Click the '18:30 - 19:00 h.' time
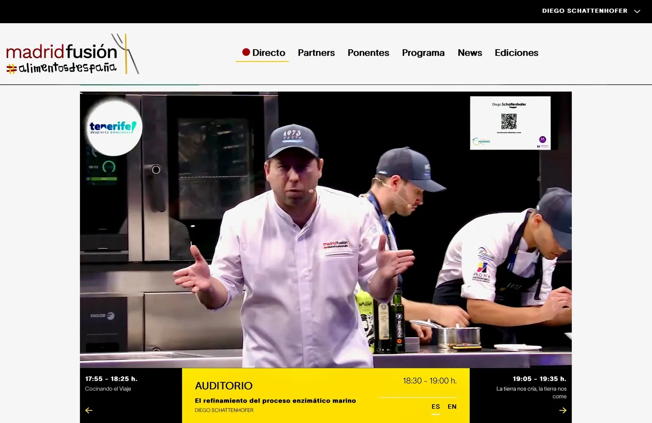 (x=430, y=381)
